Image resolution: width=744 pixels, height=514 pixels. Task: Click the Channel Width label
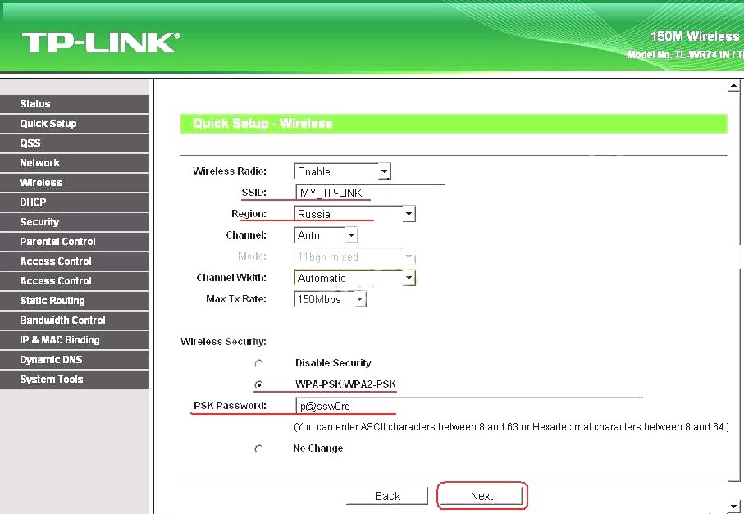pos(231,278)
